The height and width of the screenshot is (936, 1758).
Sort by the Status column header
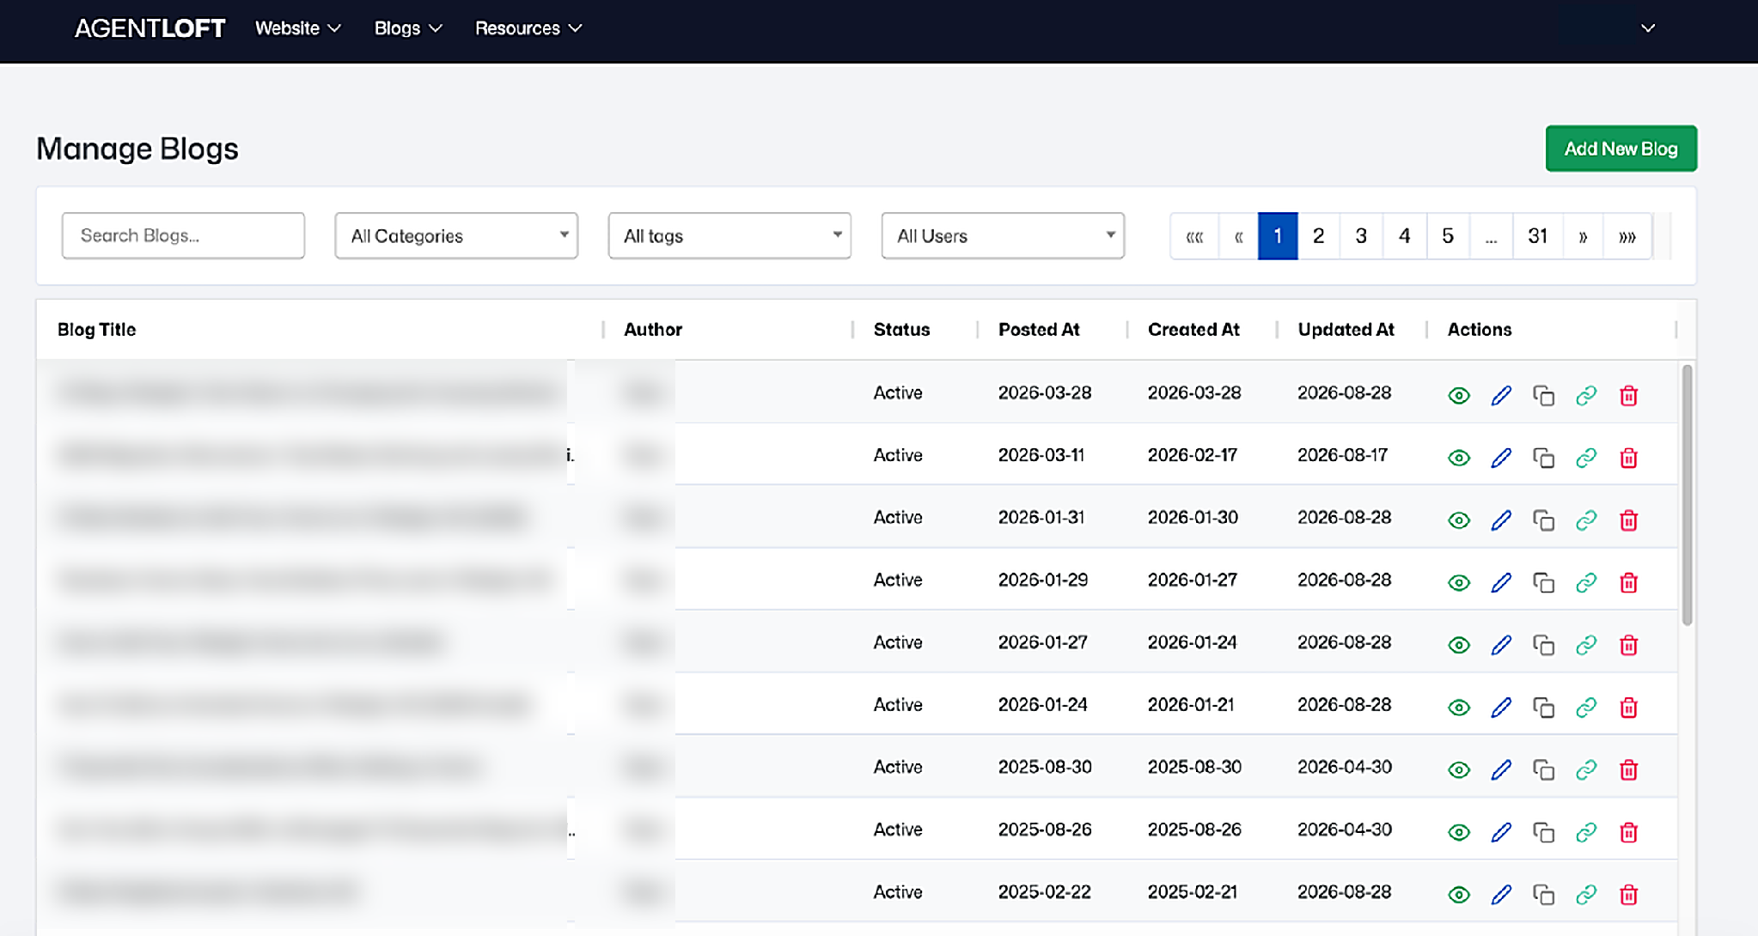[901, 330]
